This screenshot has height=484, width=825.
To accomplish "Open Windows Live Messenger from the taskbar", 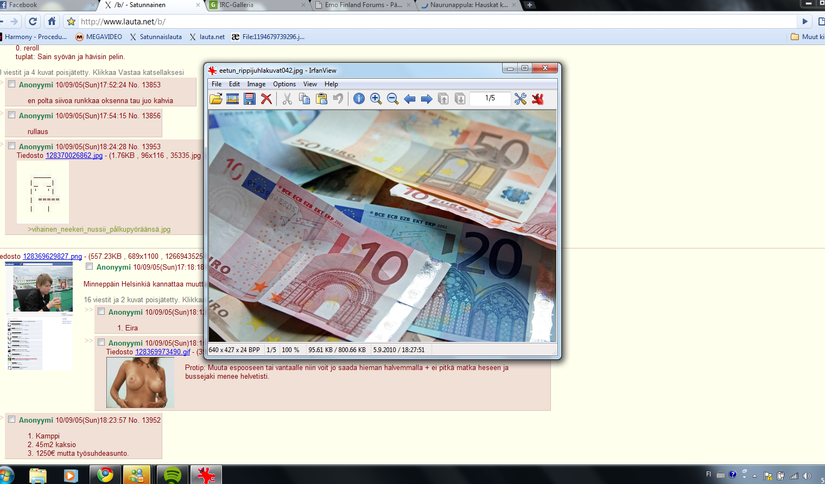I will click(137, 475).
